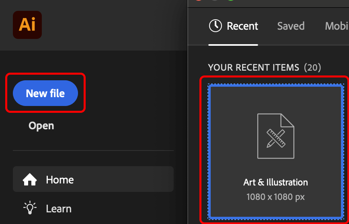Click the Art & Illustration preset title
The image size is (349, 224).
coord(276,182)
